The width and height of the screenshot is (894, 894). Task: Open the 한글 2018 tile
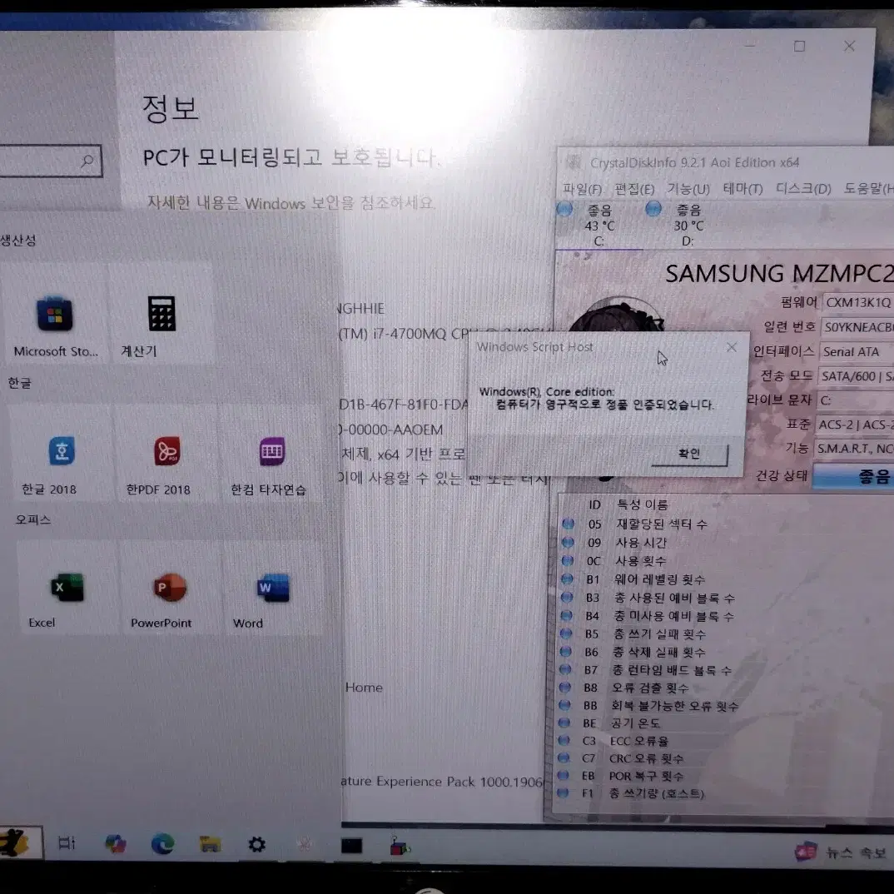62,454
